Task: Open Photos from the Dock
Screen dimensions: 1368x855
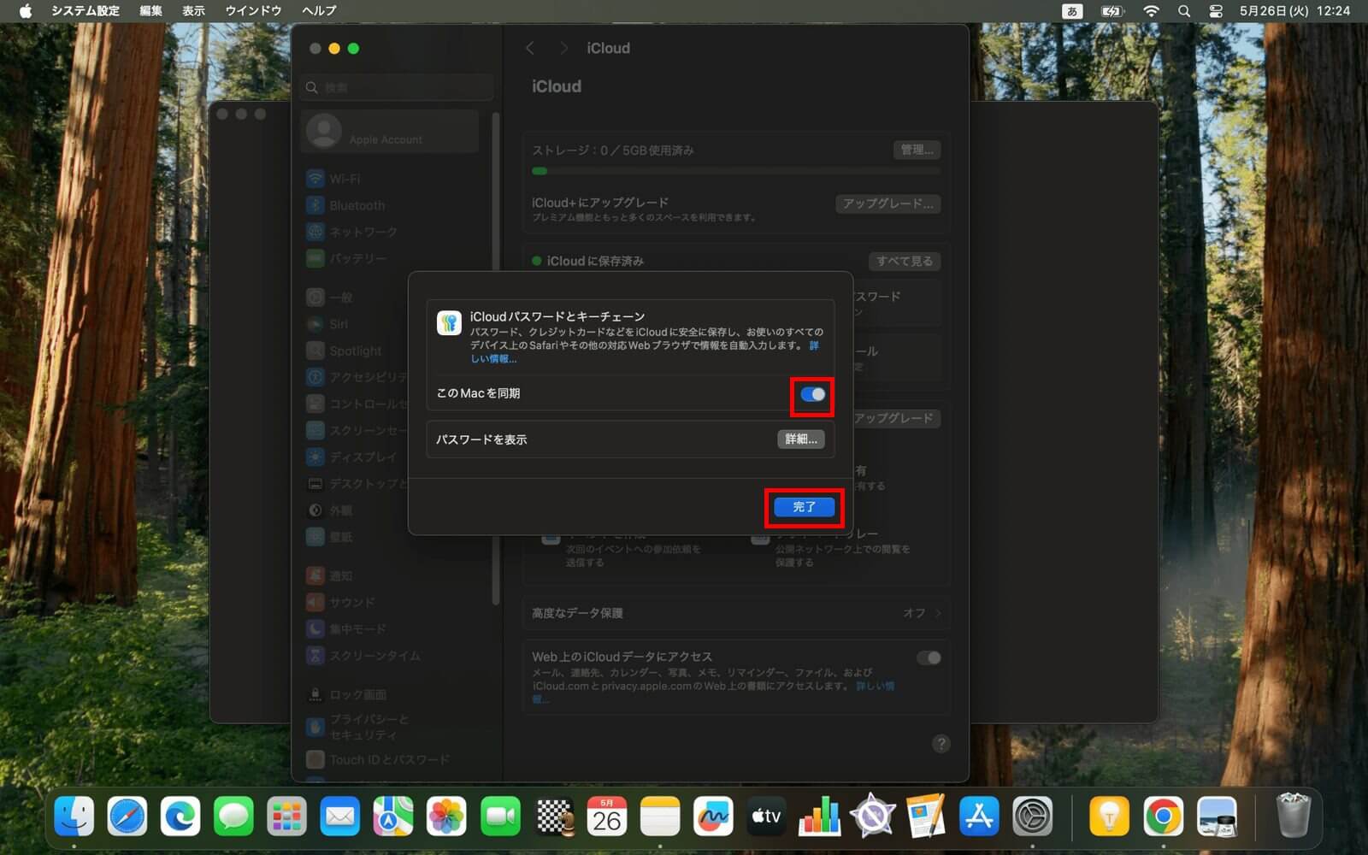Action: click(446, 817)
